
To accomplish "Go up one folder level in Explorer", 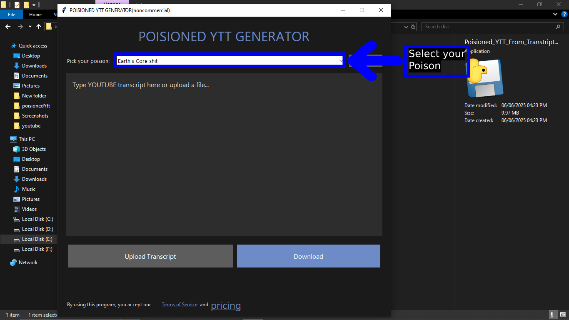I will coord(39,27).
